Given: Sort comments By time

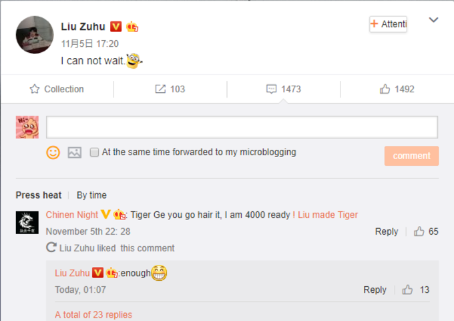Looking at the screenshot, I should [x=91, y=195].
